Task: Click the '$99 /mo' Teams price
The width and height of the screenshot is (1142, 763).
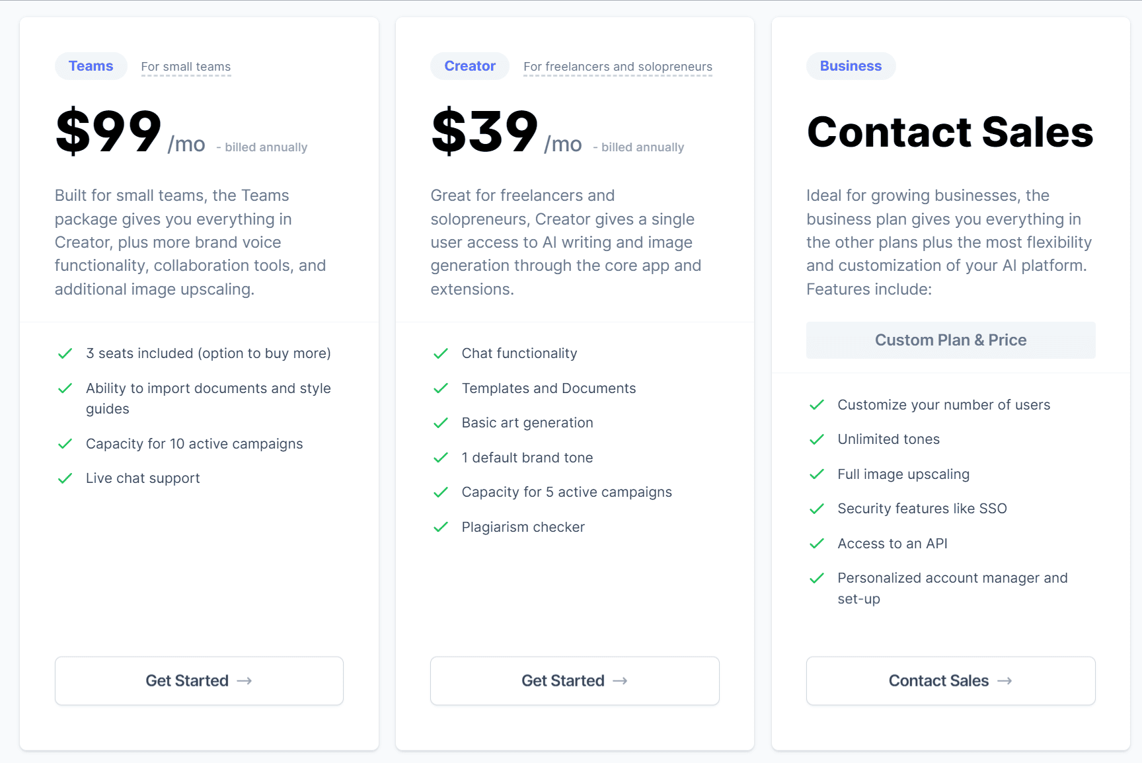Action: click(x=131, y=131)
